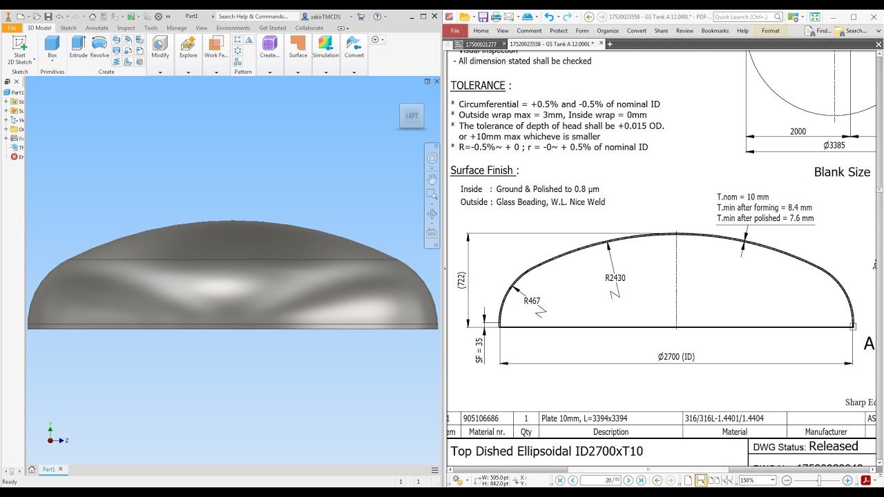This screenshot has height=497, width=884.
Task: Expand the Surface panel dropdown arrow
Action: point(298,72)
